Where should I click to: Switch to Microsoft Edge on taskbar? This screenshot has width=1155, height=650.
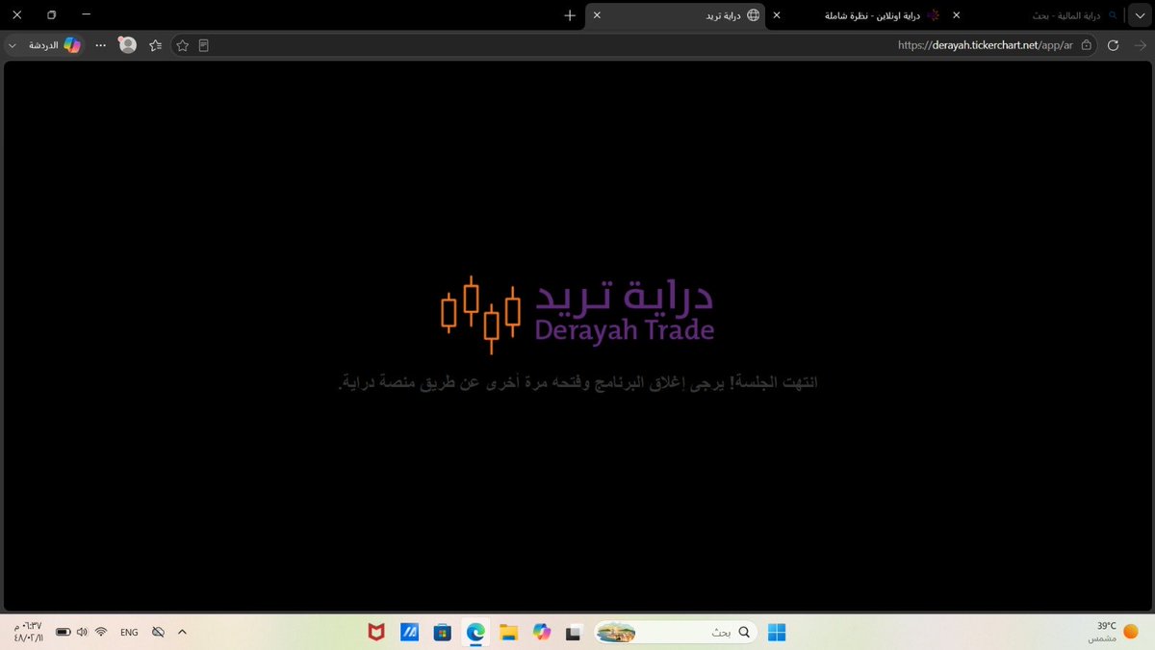[475, 633]
